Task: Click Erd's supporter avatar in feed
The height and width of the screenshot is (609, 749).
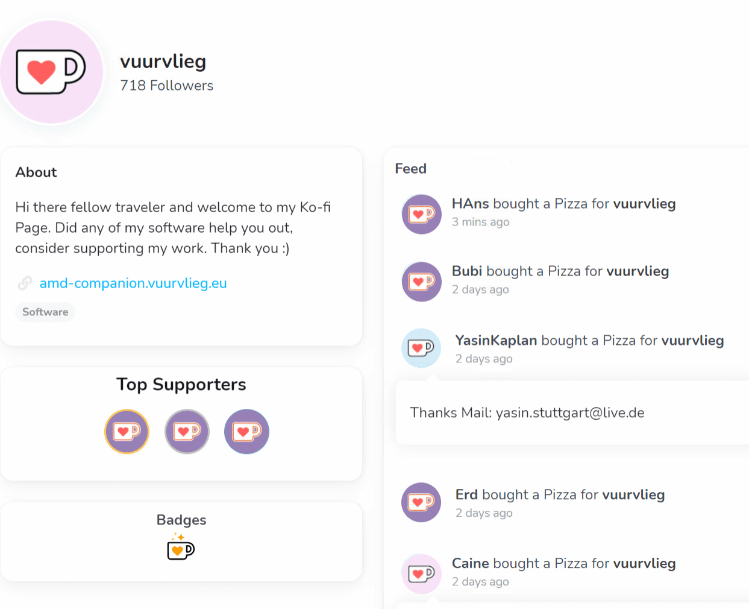Action: pyautogui.click(x=421, y=502)
